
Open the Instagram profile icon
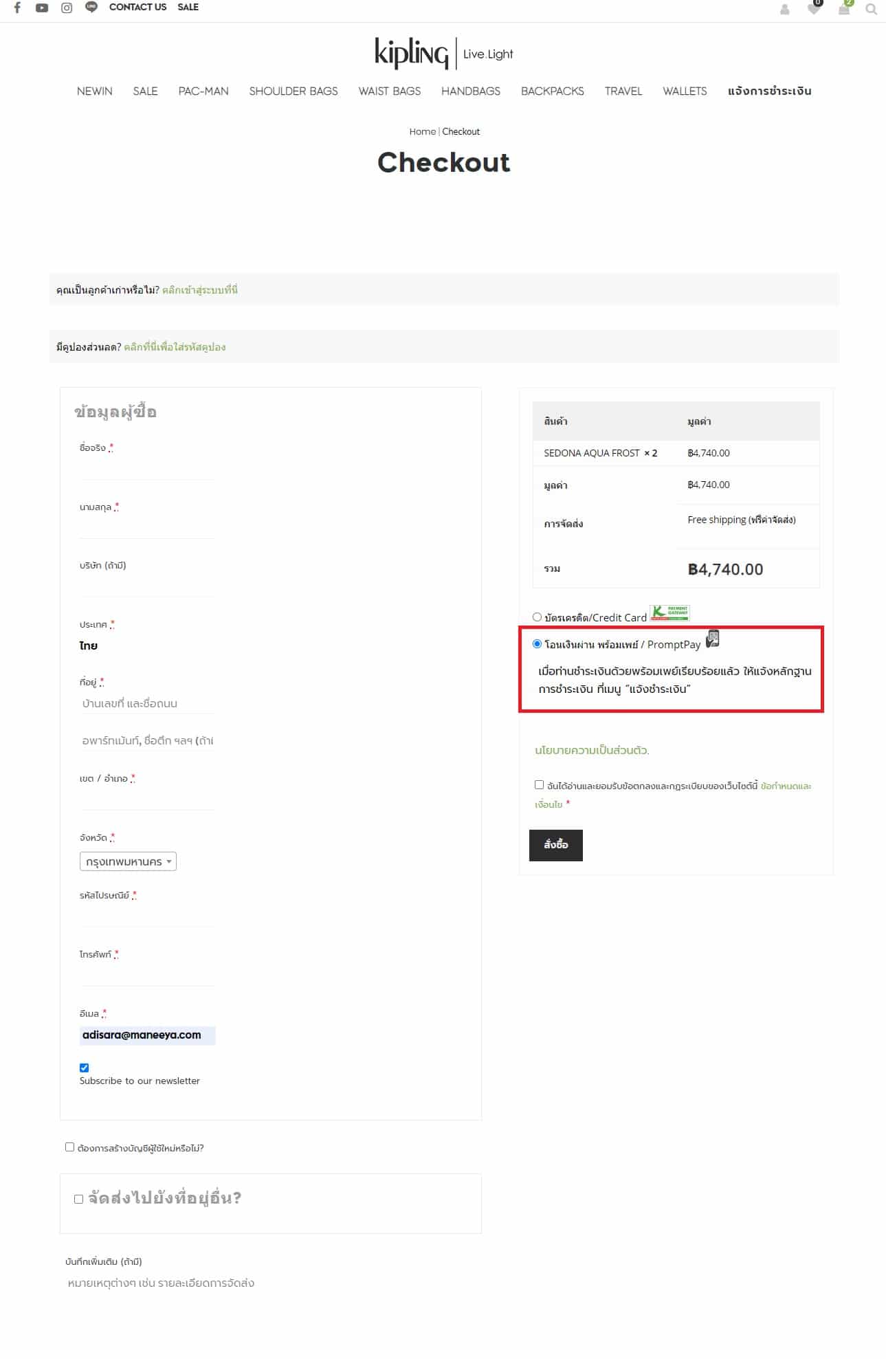(67, 8)
